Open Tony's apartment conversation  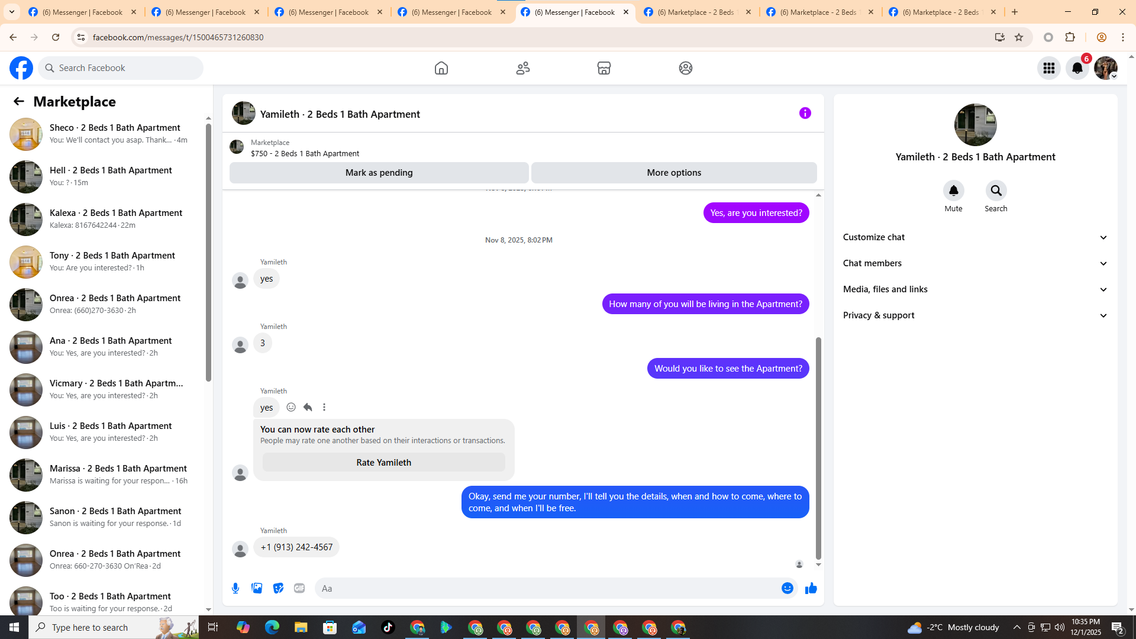click(x=104, y=262)
